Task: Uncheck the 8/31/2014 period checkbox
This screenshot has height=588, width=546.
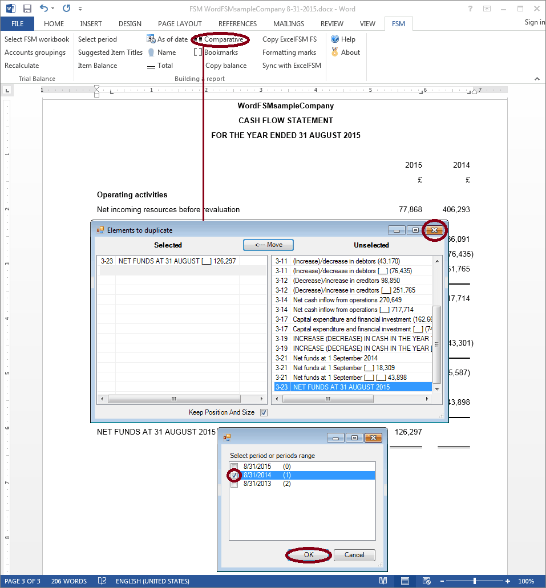Action: (234, 475)
